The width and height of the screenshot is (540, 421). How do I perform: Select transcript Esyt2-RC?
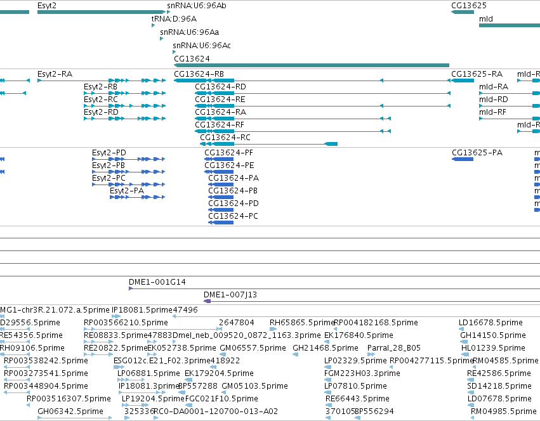click(x=124, y=106)
